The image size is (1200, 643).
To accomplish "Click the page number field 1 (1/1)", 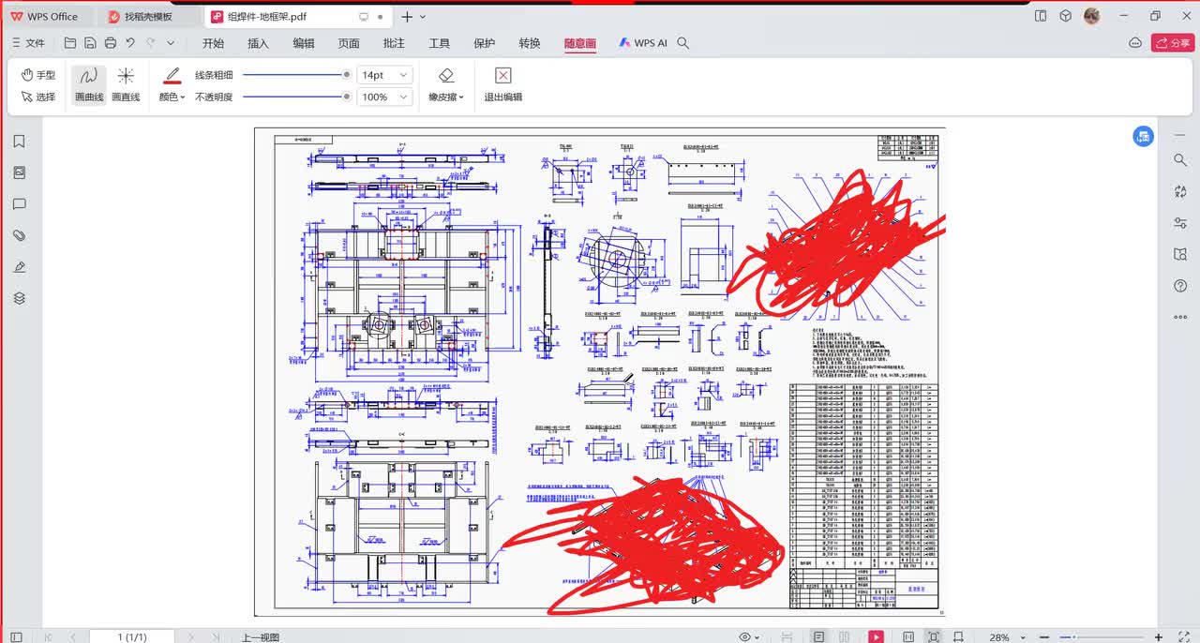I will 131,636.
